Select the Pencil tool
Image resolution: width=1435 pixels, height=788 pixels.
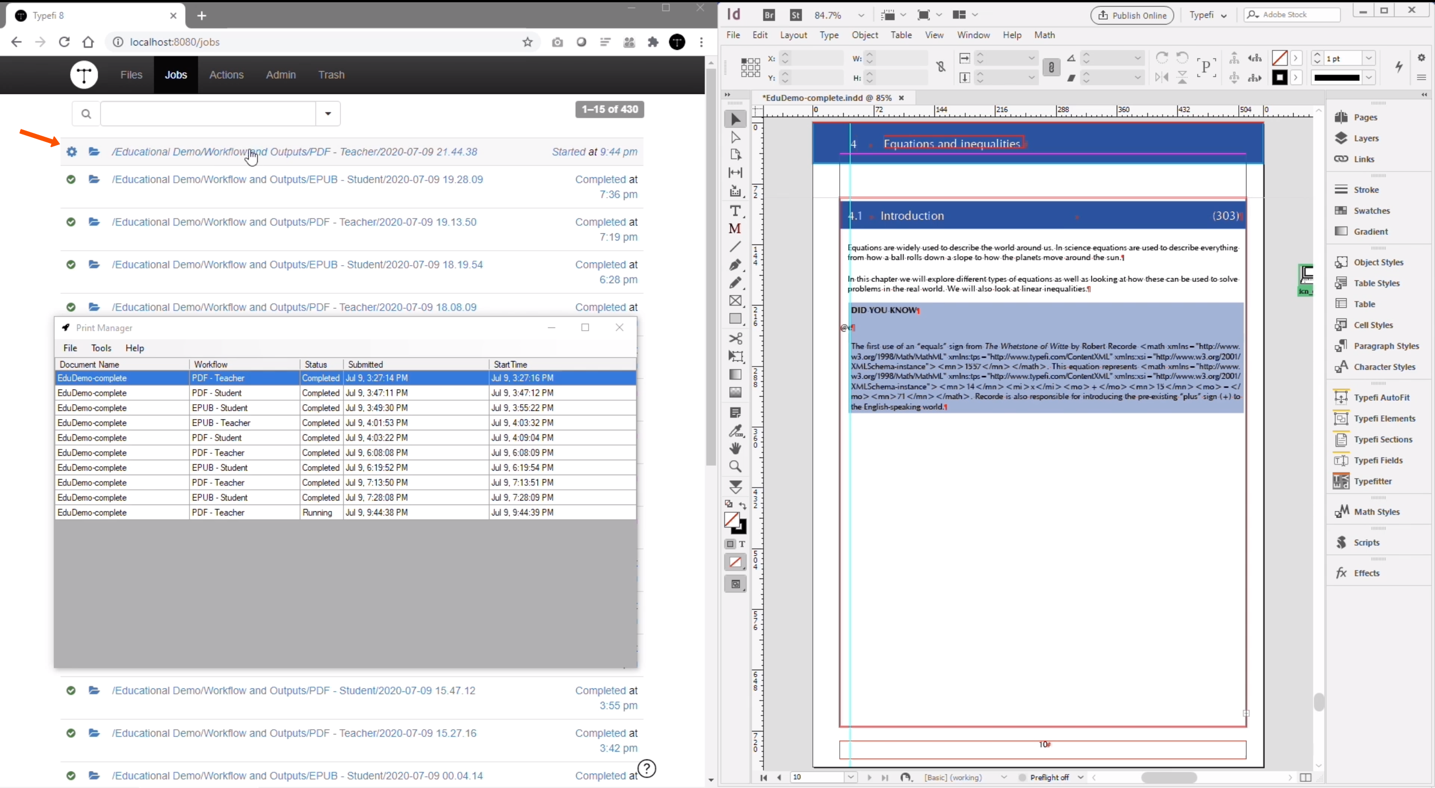(x=735, y=282)
